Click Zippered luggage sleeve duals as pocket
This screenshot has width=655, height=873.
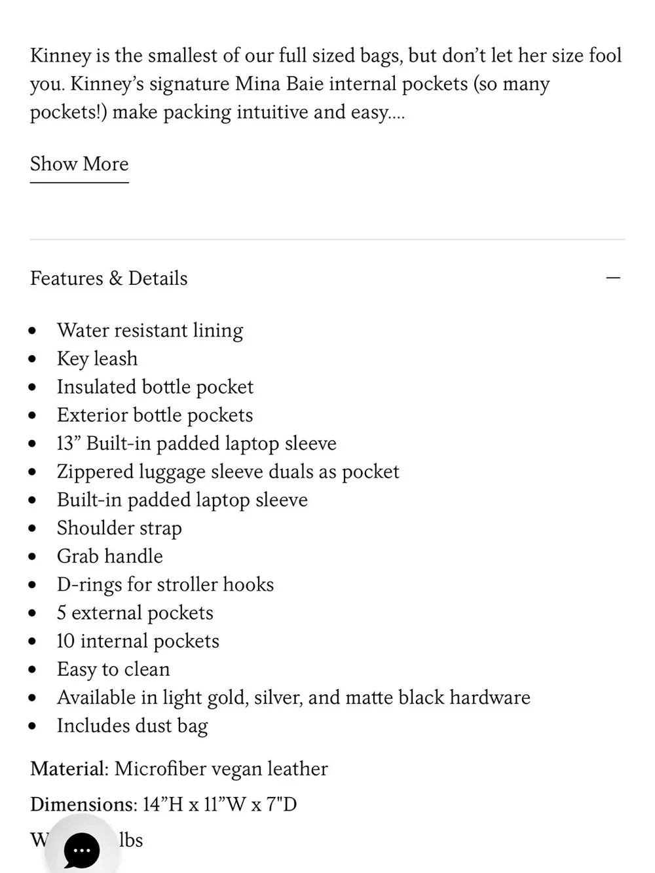(228, 472)
